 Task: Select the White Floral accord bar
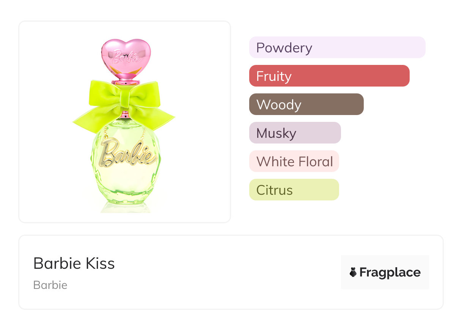tap(294, 161)
